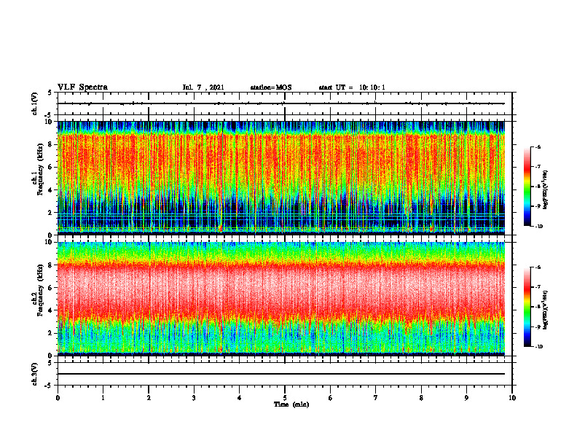This screenshot has width=577, height=446.
Task: Click the "VLF Spectra" plot title
Action: coord(82,87)
